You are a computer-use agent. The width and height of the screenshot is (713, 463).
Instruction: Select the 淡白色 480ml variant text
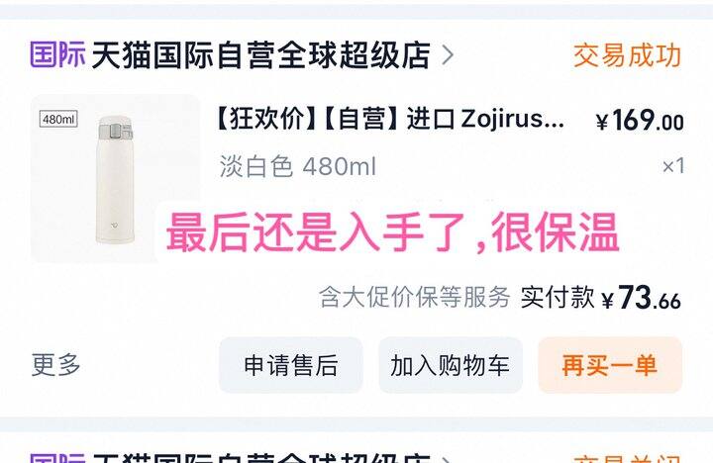[298, 166]
